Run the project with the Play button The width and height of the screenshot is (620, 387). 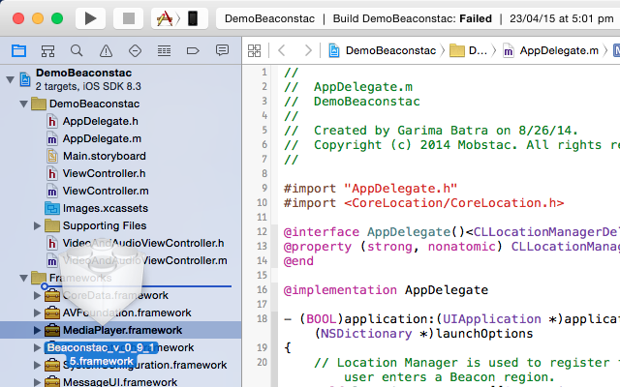point(90,18)
